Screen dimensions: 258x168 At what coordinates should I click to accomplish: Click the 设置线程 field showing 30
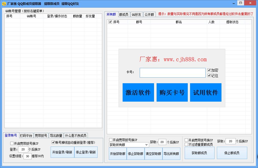28,156
